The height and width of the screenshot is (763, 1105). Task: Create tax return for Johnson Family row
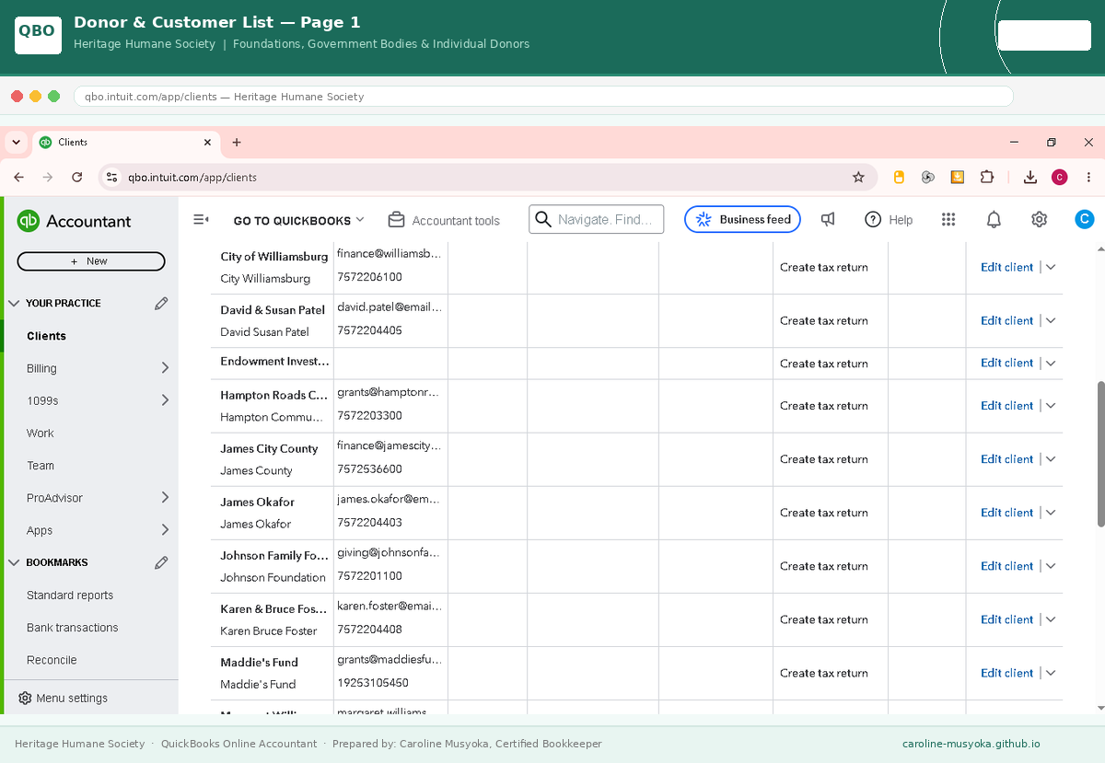point(824,566)
